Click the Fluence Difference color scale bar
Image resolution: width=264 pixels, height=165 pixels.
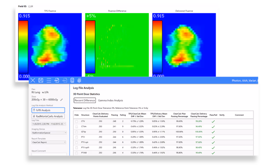[90, 47]
